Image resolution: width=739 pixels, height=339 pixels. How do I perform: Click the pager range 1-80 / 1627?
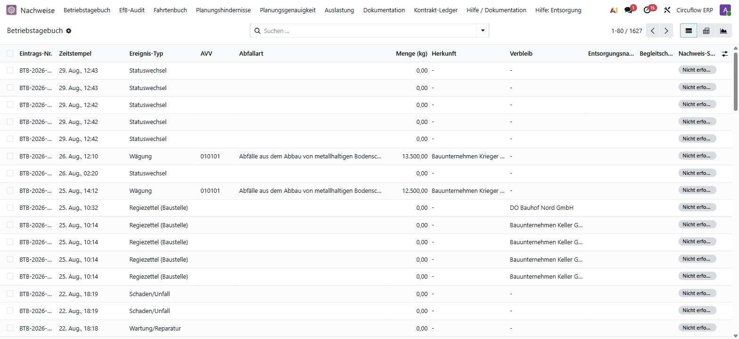click(x=627, y=31)
